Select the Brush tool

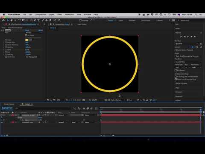tap(43, 21)
